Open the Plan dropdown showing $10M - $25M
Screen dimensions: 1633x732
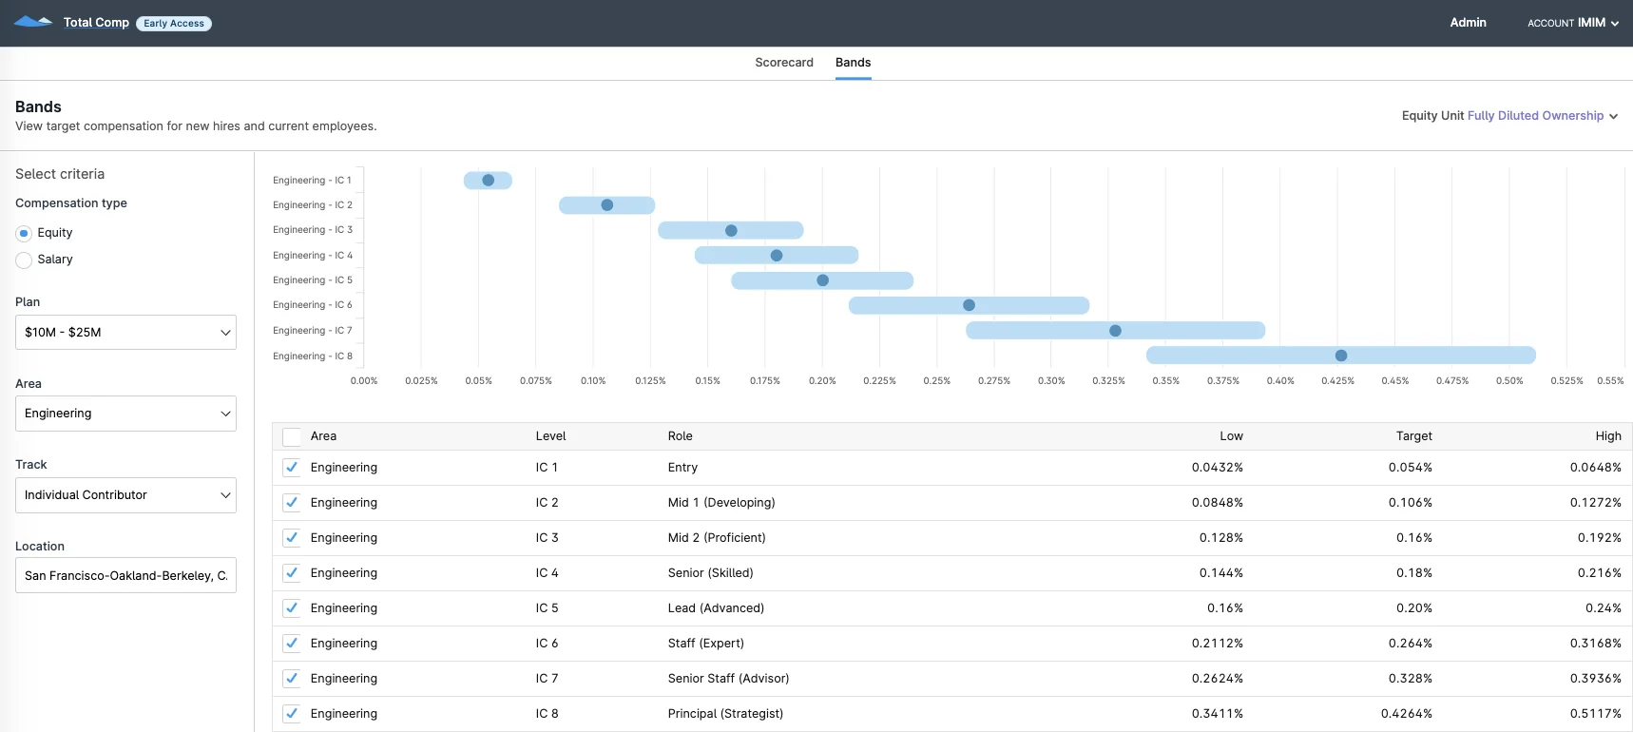click(x=125, y=333)
